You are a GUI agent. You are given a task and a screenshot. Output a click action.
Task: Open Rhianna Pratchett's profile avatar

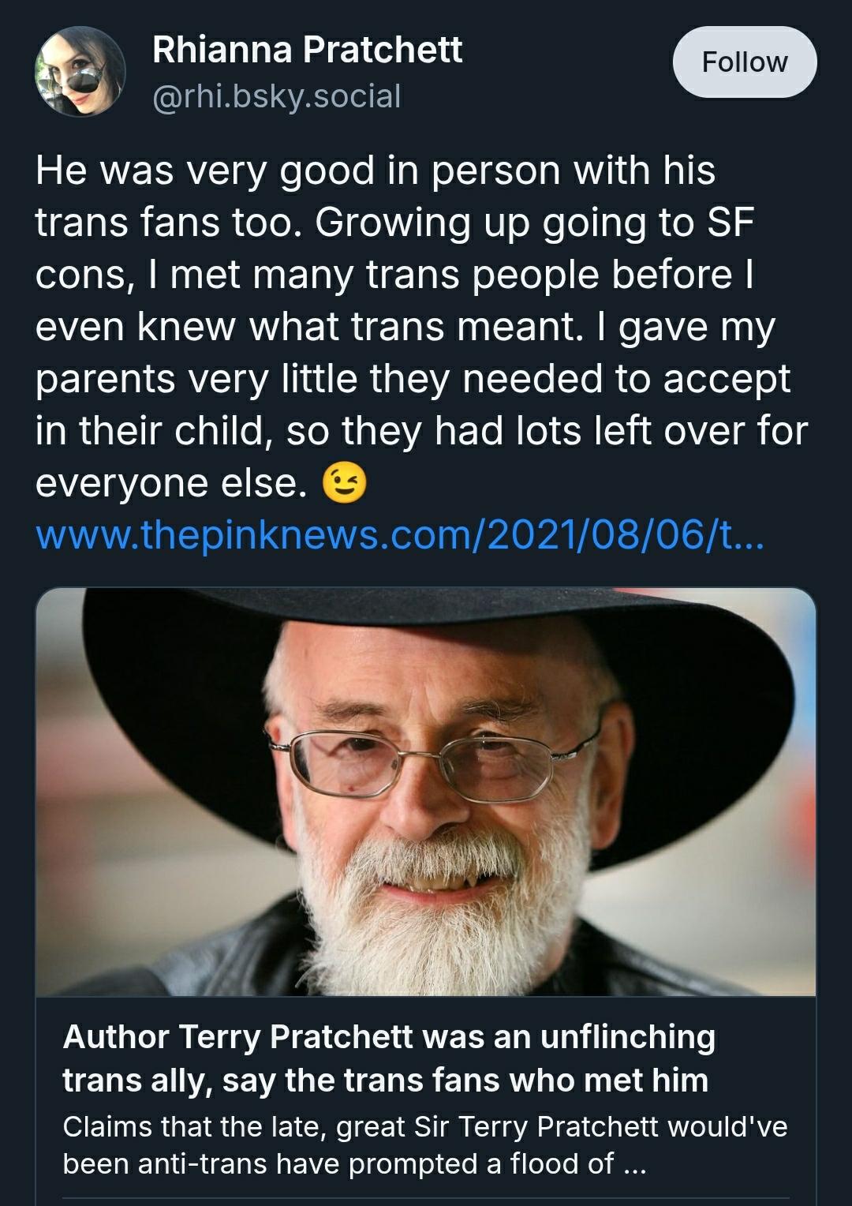tap(80, 72)
